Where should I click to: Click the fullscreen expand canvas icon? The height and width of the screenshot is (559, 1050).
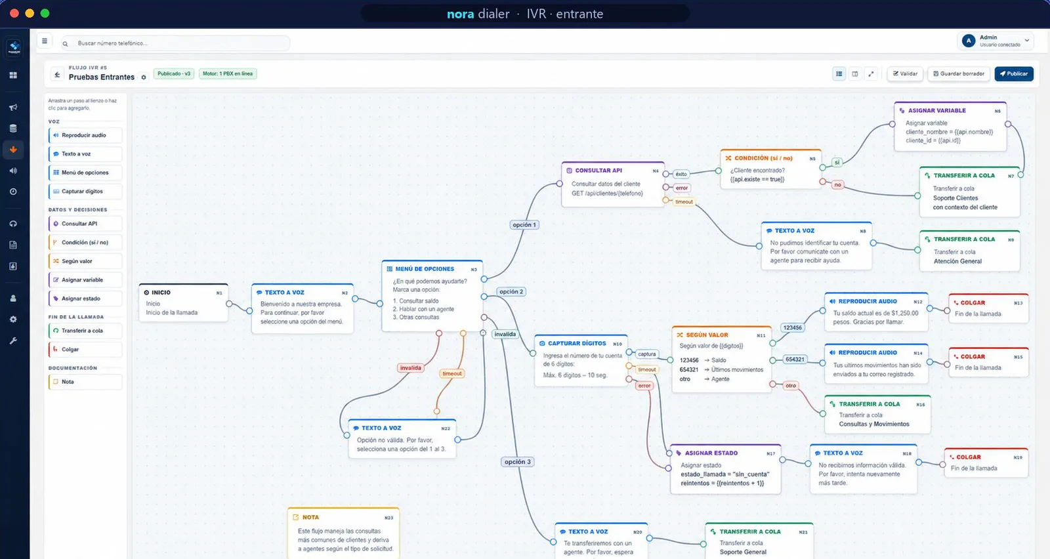click(x=871, y=74)
